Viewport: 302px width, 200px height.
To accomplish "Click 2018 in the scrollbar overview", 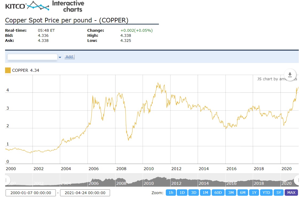I will point(259,183).
